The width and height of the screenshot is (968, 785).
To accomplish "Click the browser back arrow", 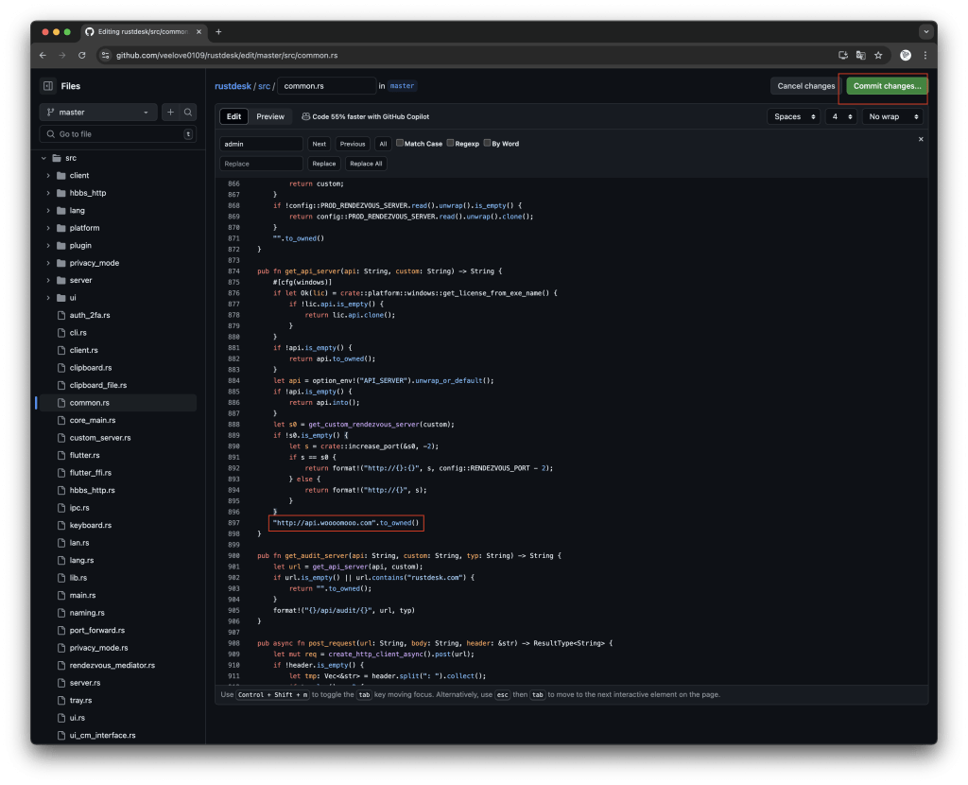I will click(x=43, y=56).
